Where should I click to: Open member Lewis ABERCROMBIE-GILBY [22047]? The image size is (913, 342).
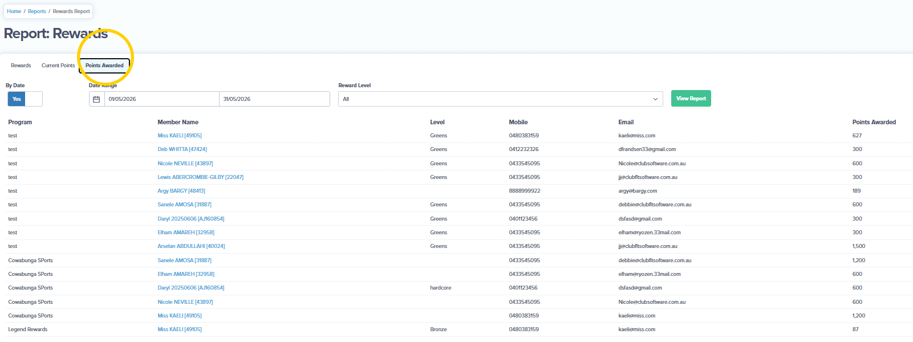tap(200, 177)
